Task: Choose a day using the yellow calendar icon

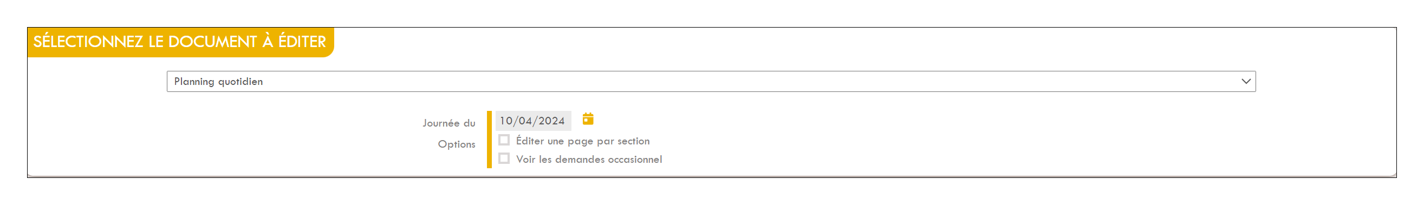Action: (x=588, y=119)
